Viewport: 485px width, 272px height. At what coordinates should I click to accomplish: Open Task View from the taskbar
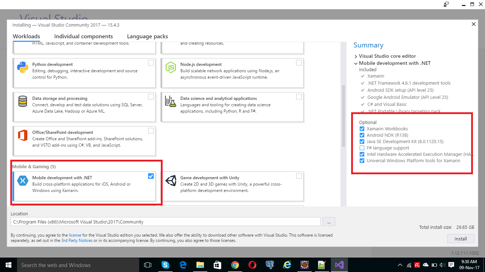pyautogui.click(x=148, y=265)
